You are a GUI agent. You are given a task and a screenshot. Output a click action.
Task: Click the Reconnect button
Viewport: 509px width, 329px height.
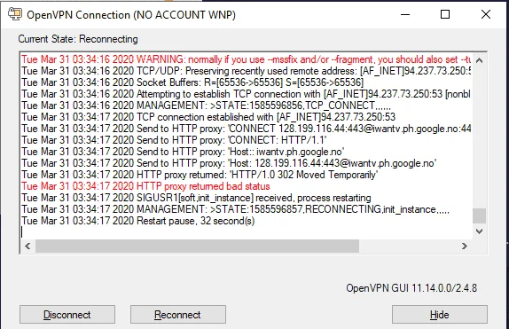tap(178, 315)
